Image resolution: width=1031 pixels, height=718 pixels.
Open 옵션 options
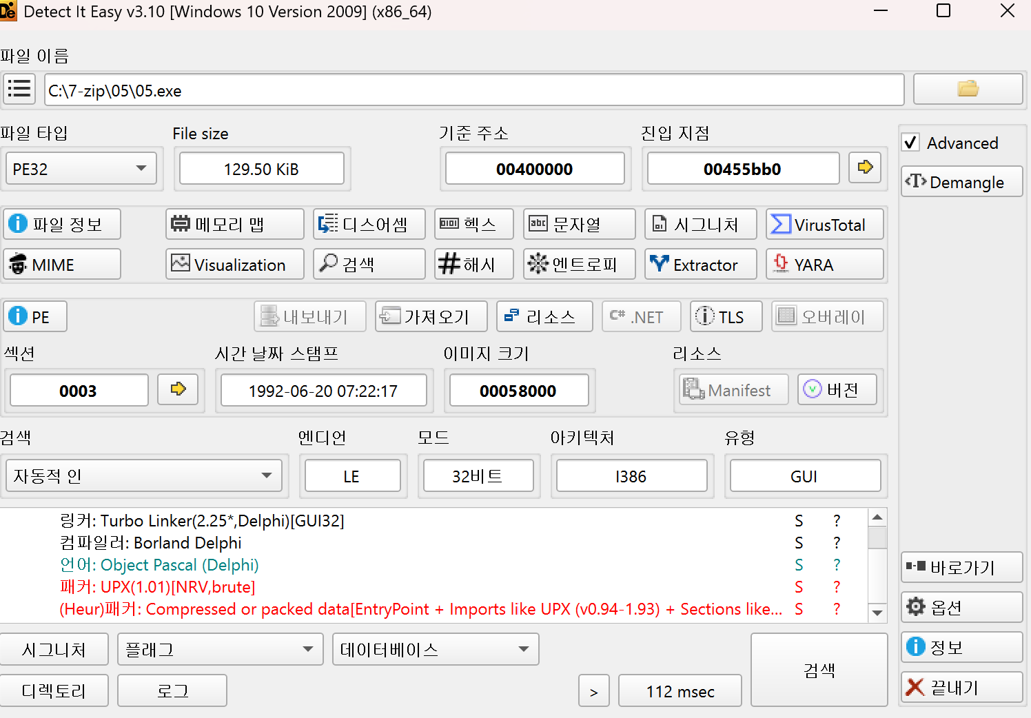[961, 607]
